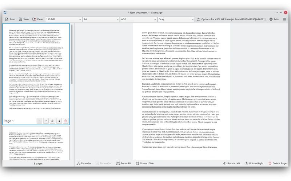291x181 pixels.
Task: Delete Page 1 from thumbnail panel
Action: (x=65, y=121)
